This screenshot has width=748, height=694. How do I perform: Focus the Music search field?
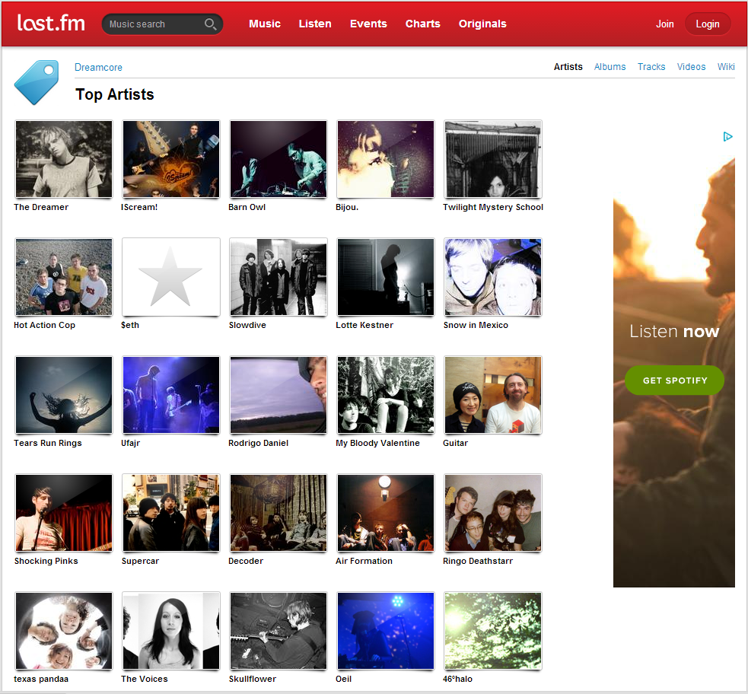pos(162,24)
